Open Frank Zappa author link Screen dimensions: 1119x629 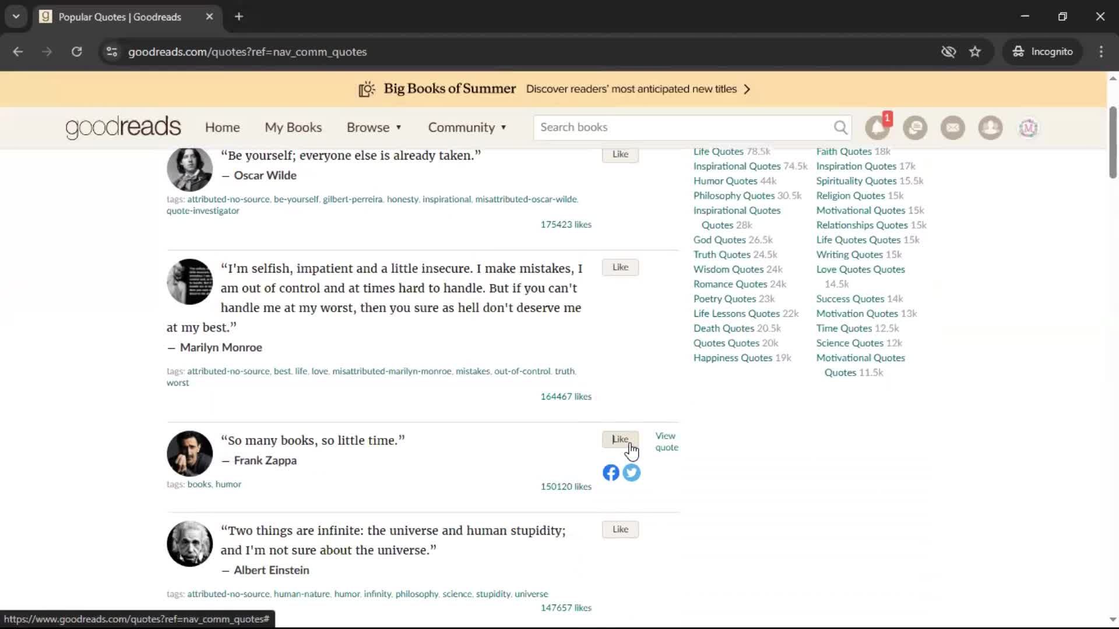point(265,461)
